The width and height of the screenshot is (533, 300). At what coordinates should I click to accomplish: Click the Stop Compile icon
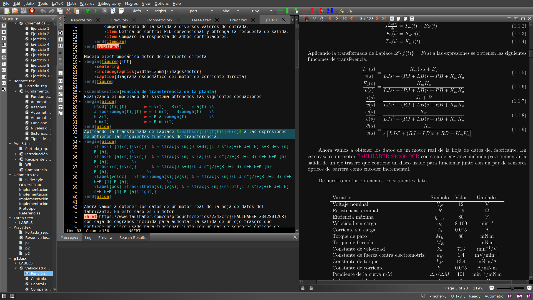point(105,11)
